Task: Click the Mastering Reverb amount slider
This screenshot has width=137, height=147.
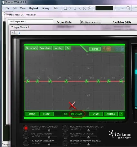Action: [49, 137]
